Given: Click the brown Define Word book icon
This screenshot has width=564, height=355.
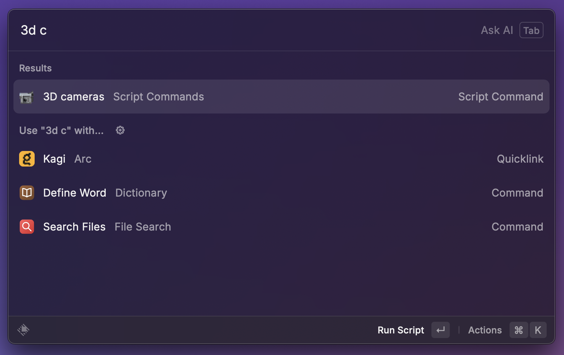Looking at the screenshot, I should (27, 193).
